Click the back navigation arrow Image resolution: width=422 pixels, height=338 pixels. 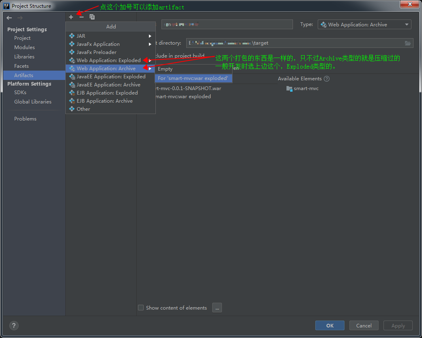pyautogui.click(x=9, y=17)
